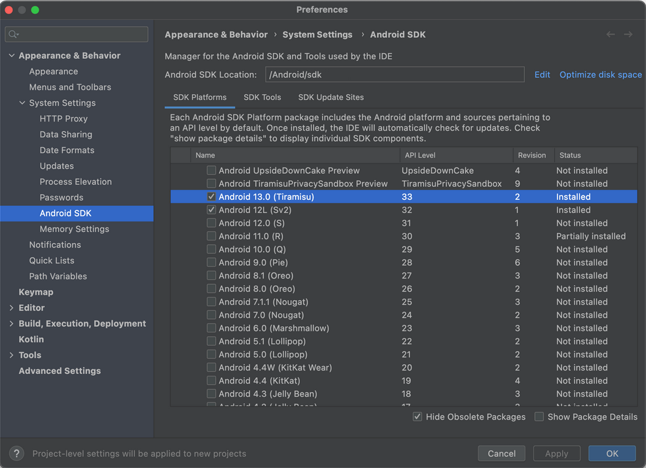Check Android 6.0 (Marshmallow) checkbox
646x468 pixels.
coord(211,329)
